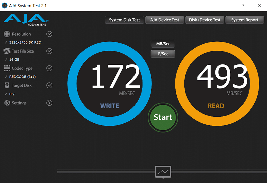Click the Codec Type film strip icon
This screenshot has height=183, width=267.
(x=7, y=68)
